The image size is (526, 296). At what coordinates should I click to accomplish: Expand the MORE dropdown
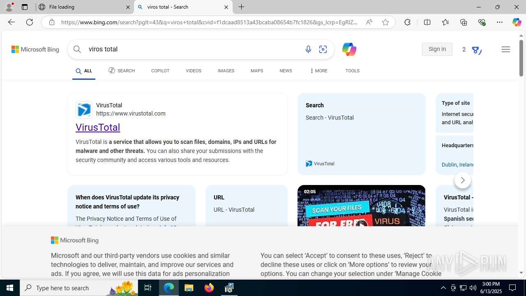coord(318,71)
